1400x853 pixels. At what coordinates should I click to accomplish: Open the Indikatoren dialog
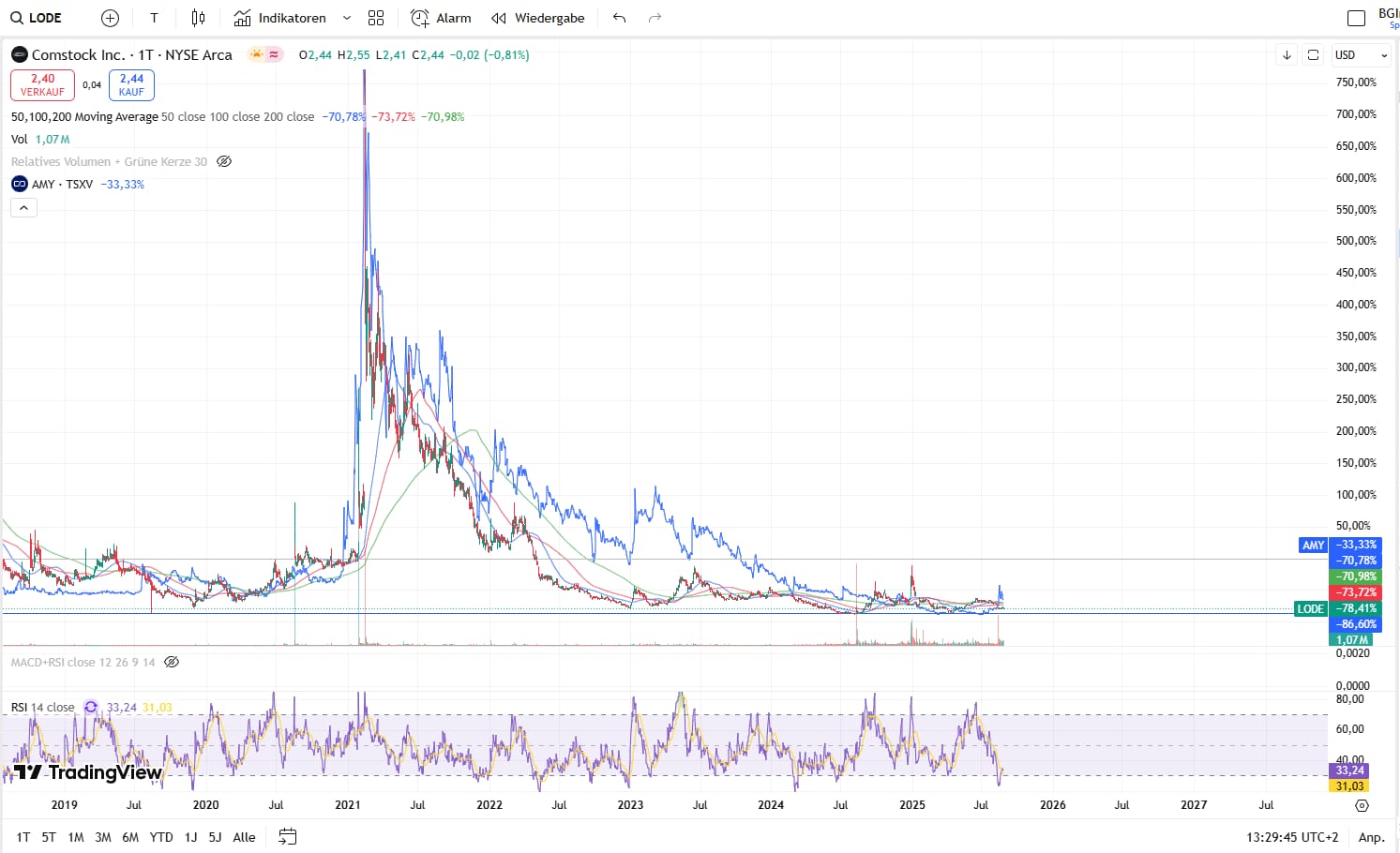click(x=279, y=18)
